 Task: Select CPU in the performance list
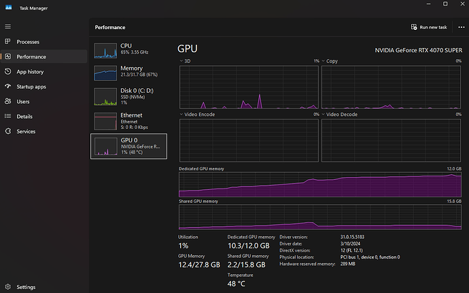(128, 51)
